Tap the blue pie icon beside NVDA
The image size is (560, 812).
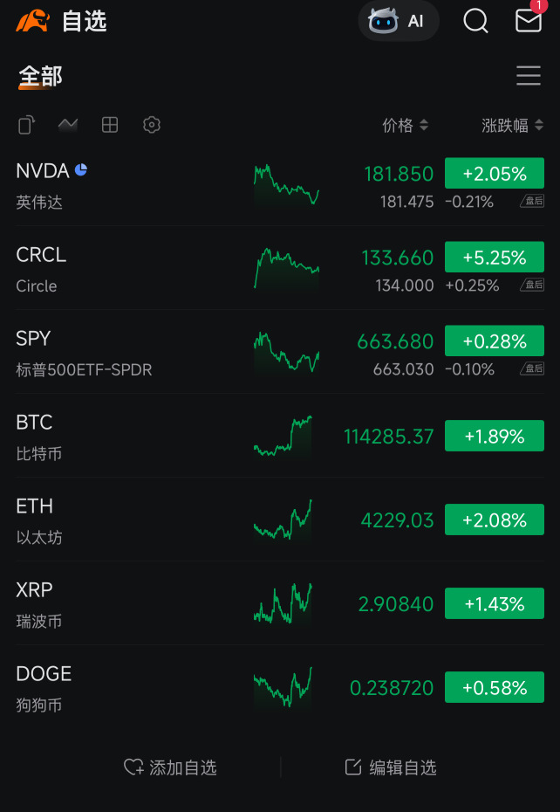click(x=81, y=169)
